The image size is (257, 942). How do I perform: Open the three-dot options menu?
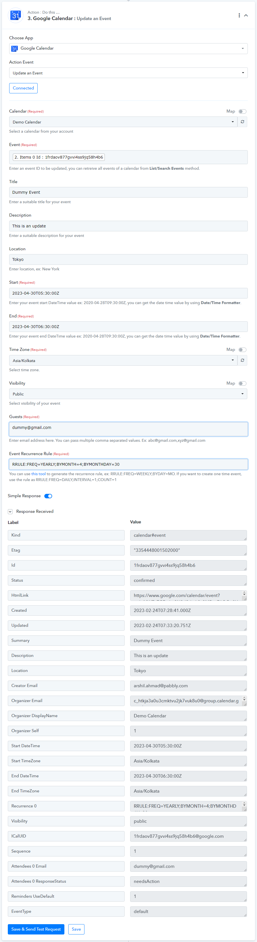click(x=239, y=15)
